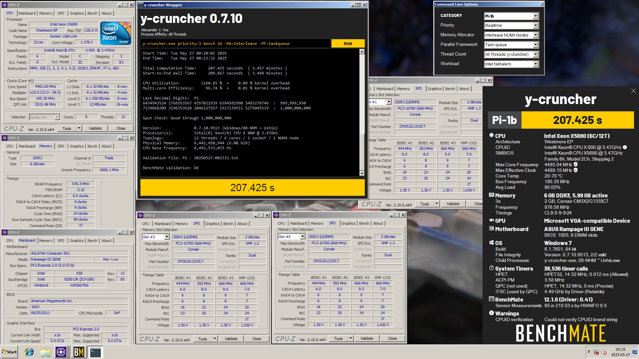Click Core Speed value 4492.00 MHz
Viewport: 639px width, 359px height.
[45, 86]
